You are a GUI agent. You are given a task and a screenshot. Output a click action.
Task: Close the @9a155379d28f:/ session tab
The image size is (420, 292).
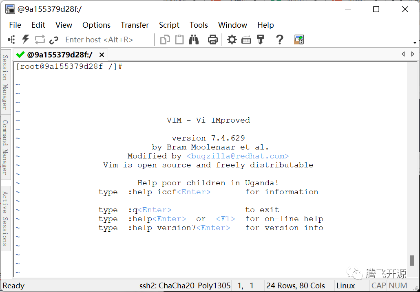click(x=102, y=55)
